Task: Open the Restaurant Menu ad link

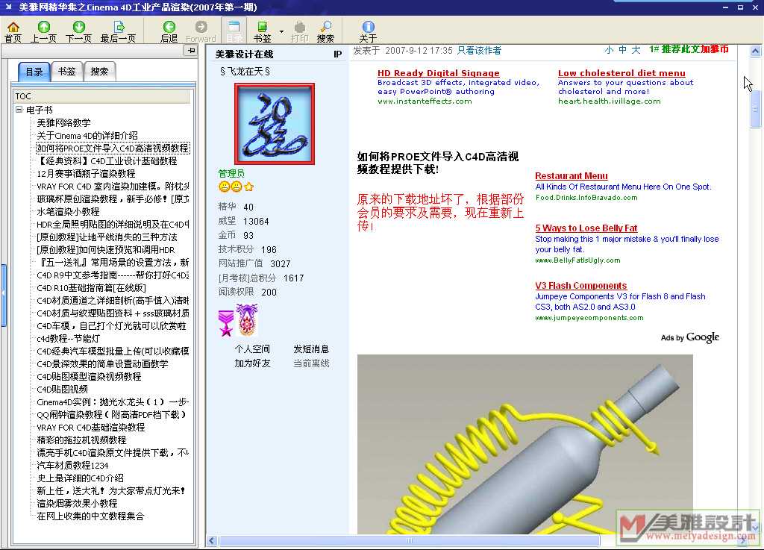Action: coord(571,176)
